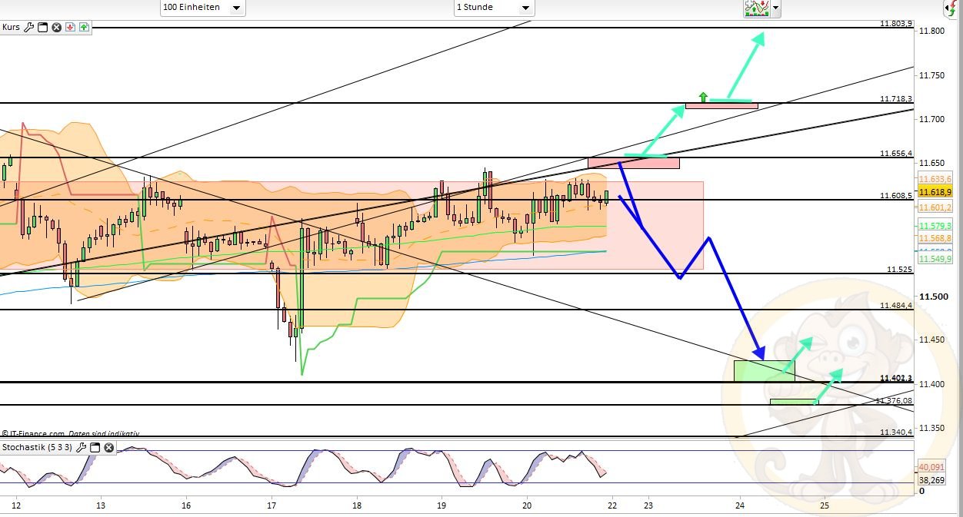Remove the Kurs panel with X icon
This screenshot has width=963, height=517.
click(56, 27)
